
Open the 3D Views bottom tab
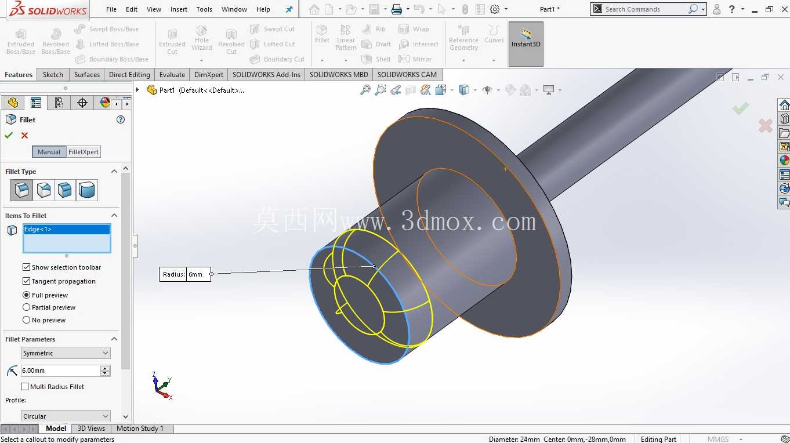tap(92, 429)
